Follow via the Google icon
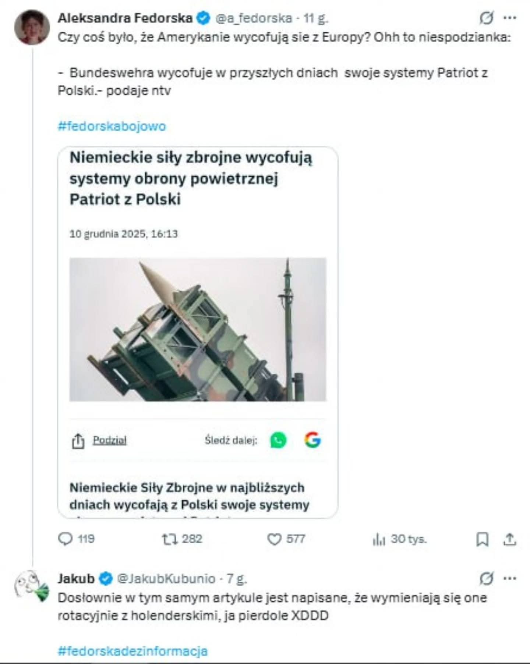This screenshot has height=664, width=530. pos(312,440)
